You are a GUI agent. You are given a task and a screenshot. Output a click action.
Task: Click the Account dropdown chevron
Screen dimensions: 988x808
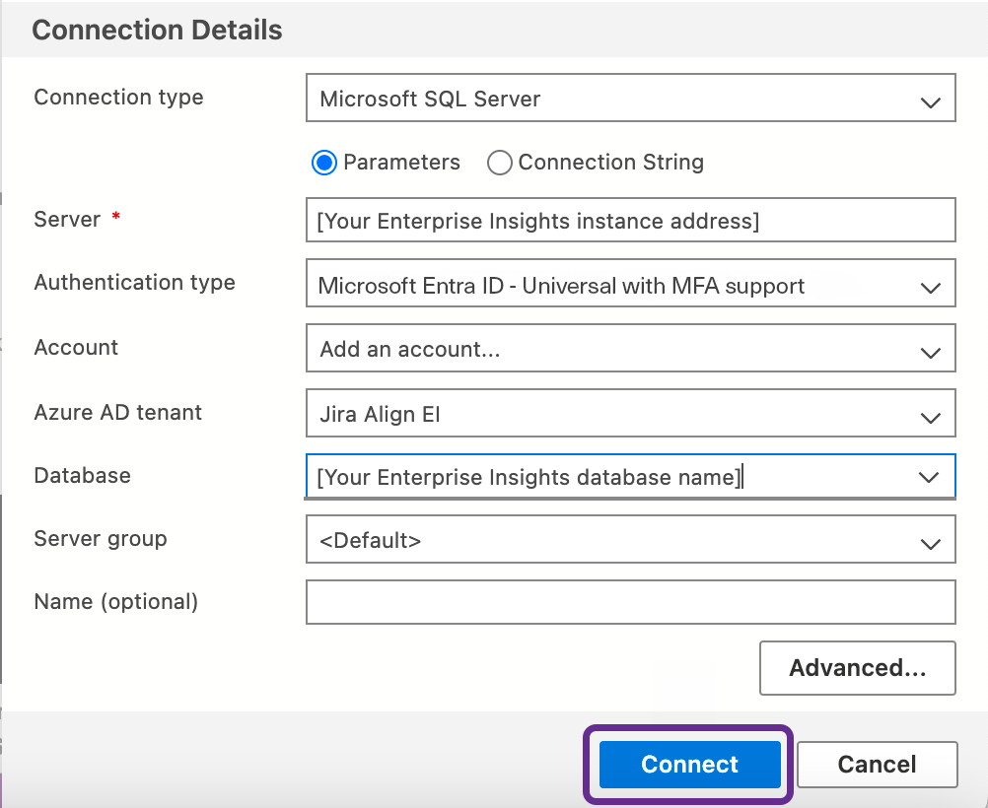pos(929,348)
